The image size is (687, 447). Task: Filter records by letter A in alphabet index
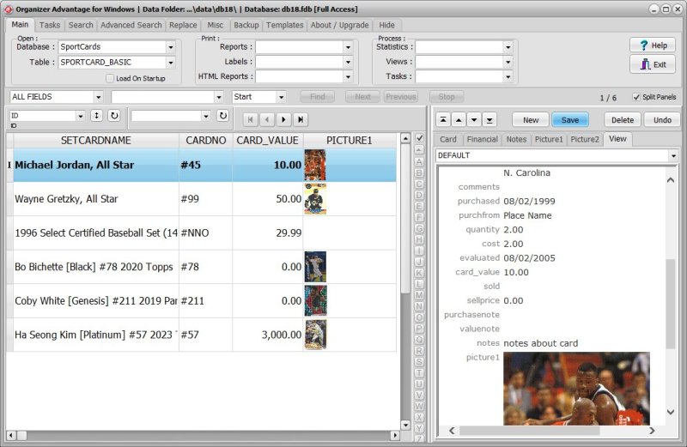click(x=419, y=161)
